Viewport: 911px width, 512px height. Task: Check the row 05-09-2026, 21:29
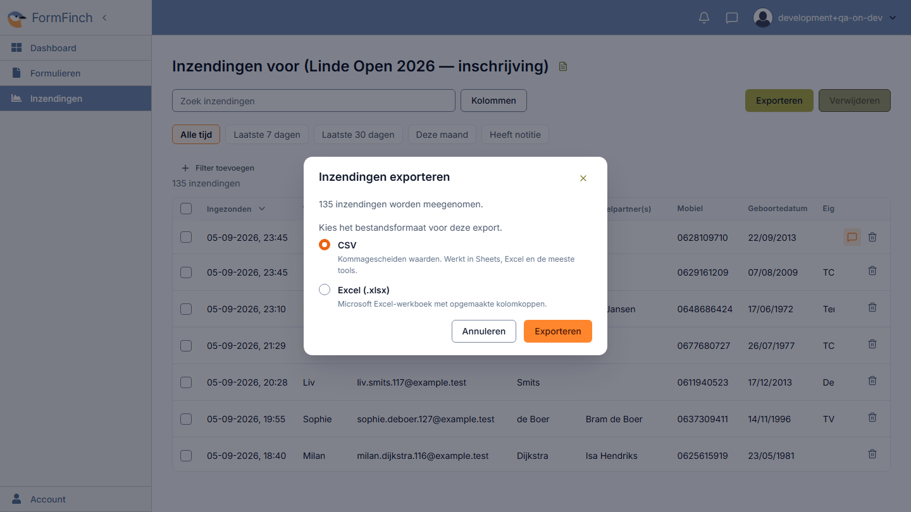tap(186, 346)
